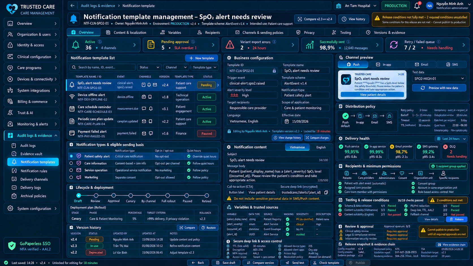Click the Override quiet hours checkmark
473x266 pixels.
[x=189, y=156]
